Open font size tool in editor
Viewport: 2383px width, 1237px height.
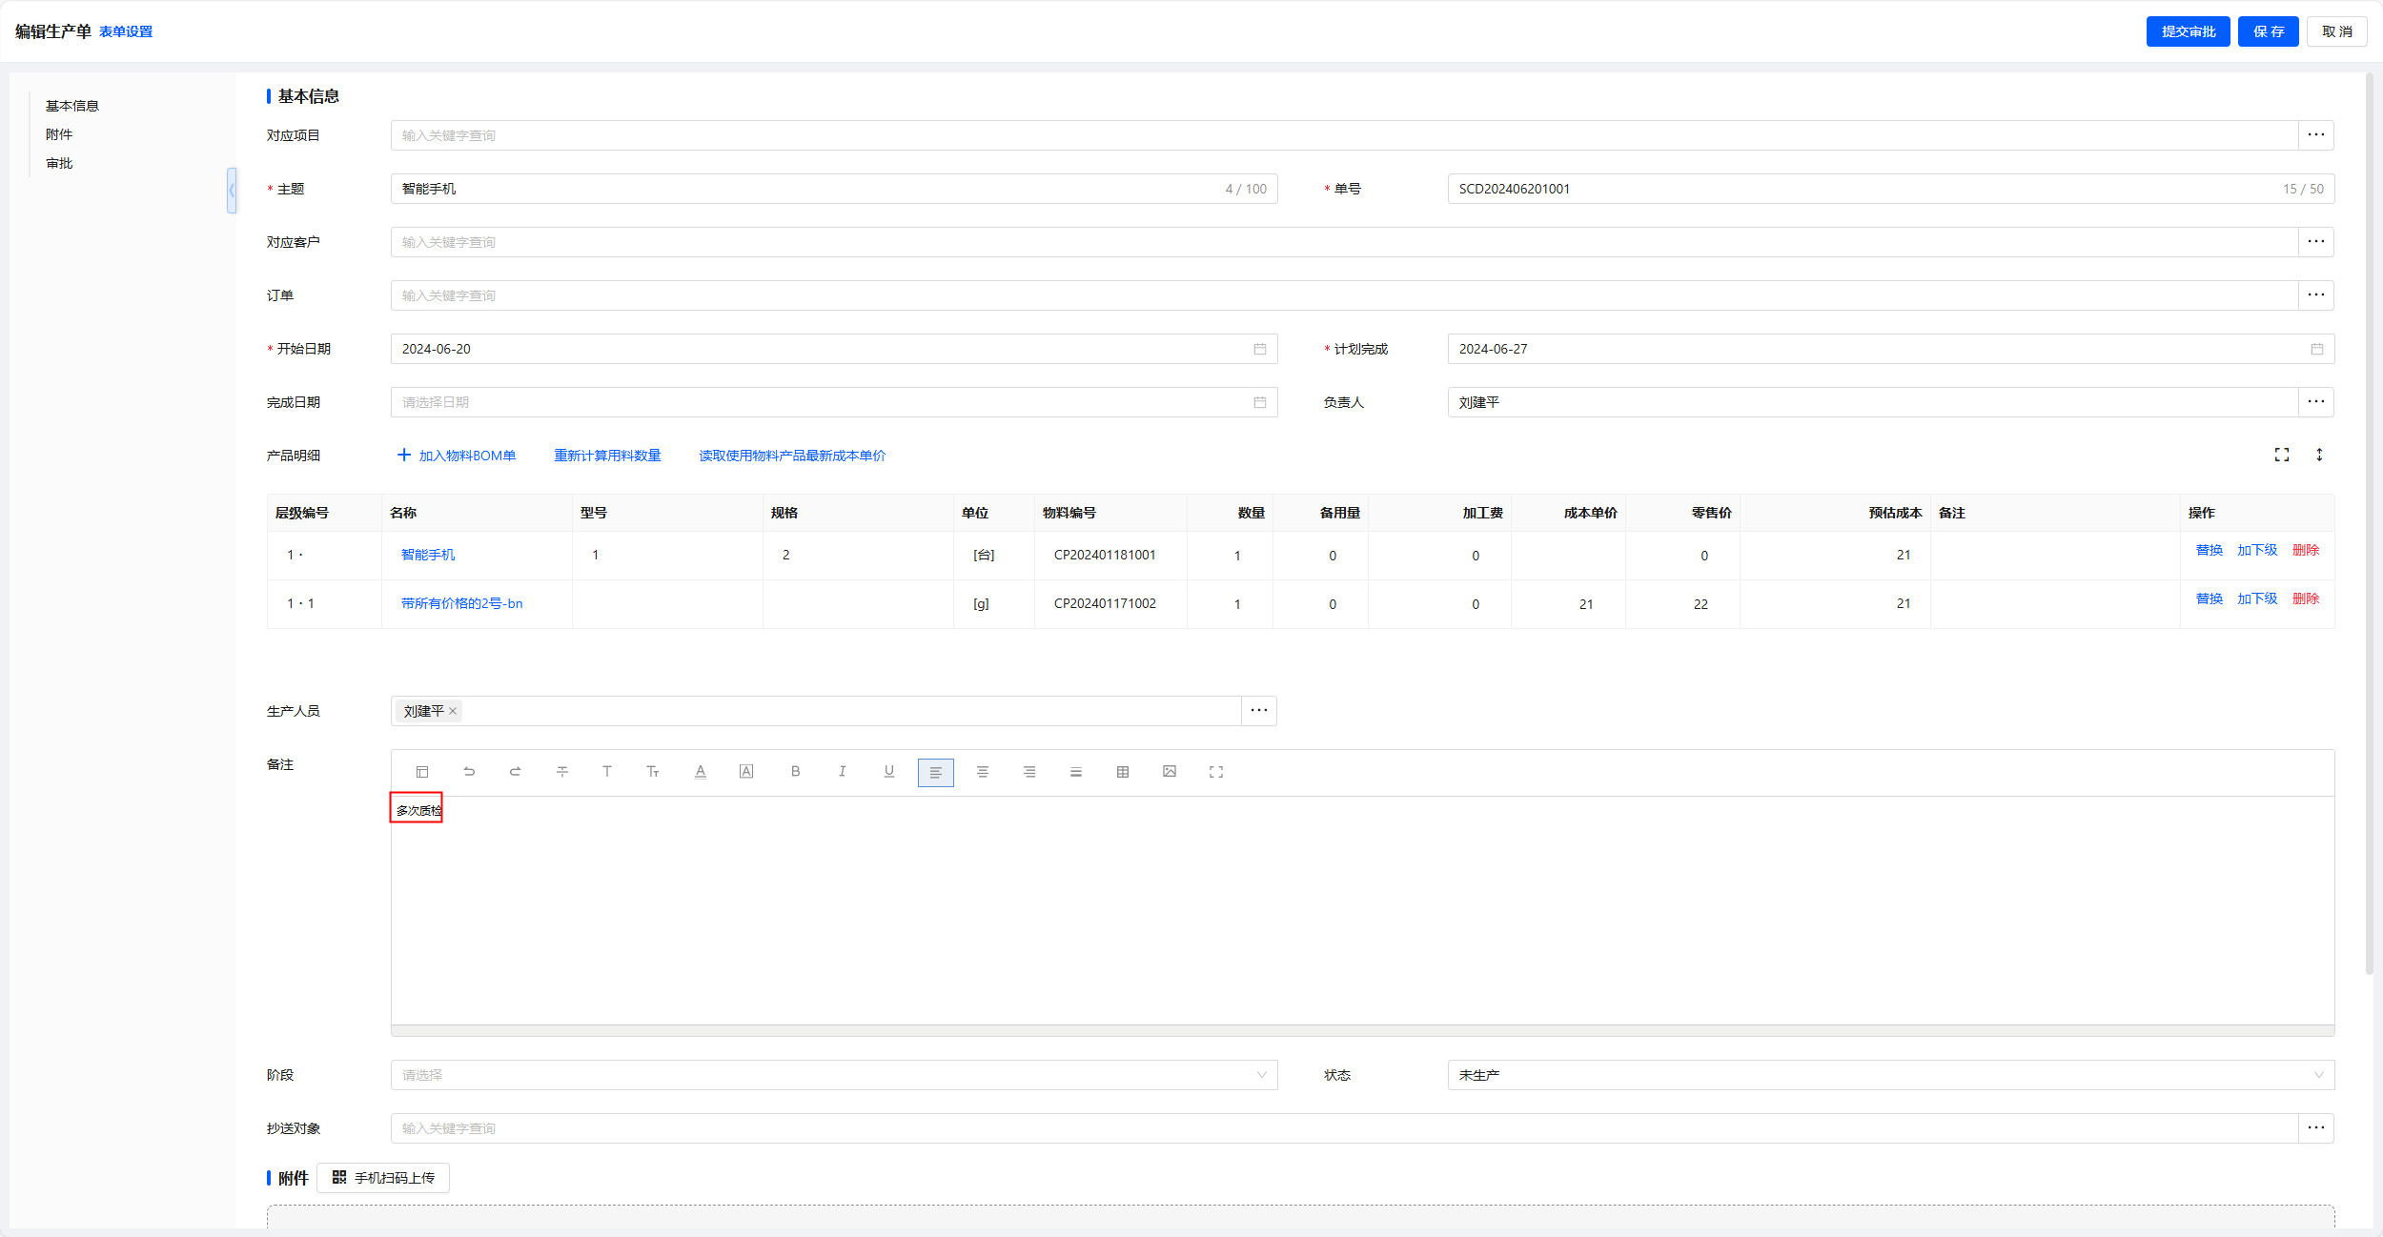pos(653,772)
